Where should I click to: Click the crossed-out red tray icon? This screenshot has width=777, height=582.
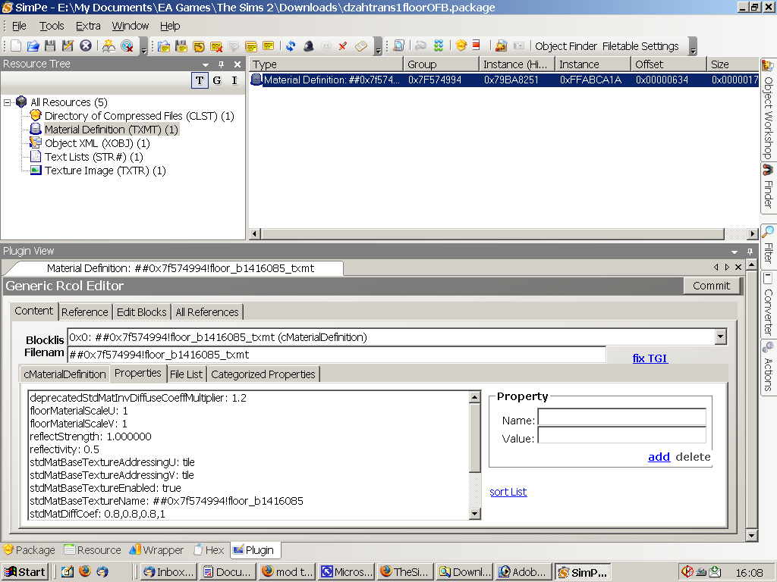click(687, 571)
